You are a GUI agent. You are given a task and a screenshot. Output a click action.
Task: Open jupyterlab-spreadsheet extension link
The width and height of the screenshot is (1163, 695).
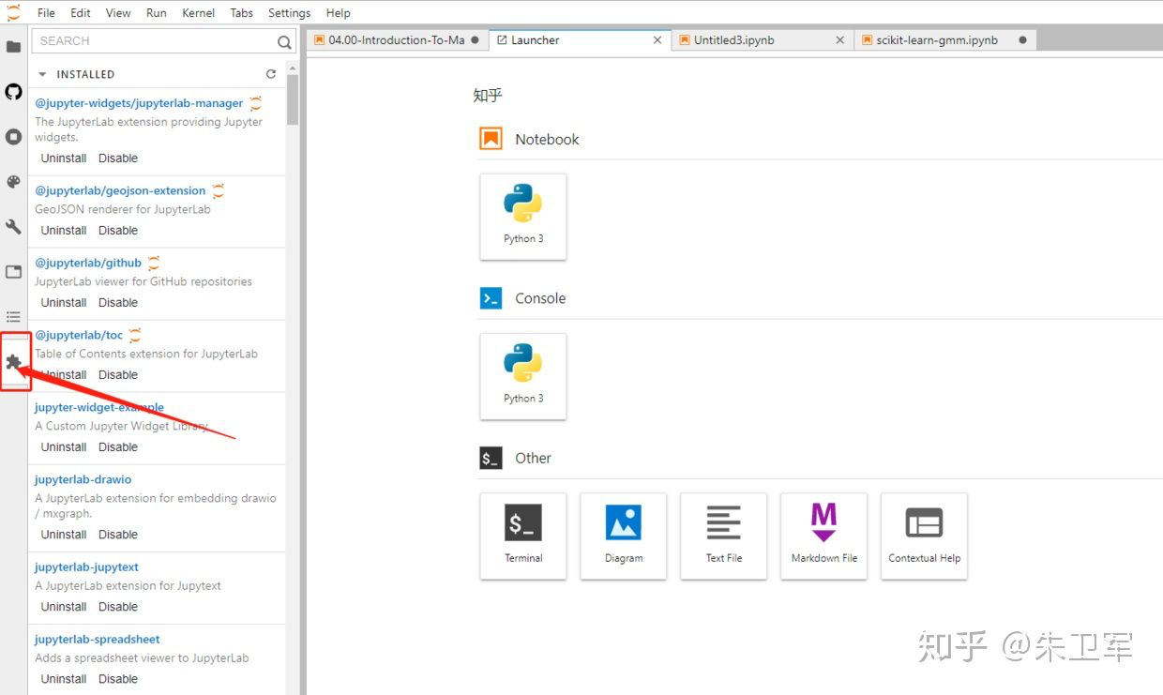pos(98,640)
